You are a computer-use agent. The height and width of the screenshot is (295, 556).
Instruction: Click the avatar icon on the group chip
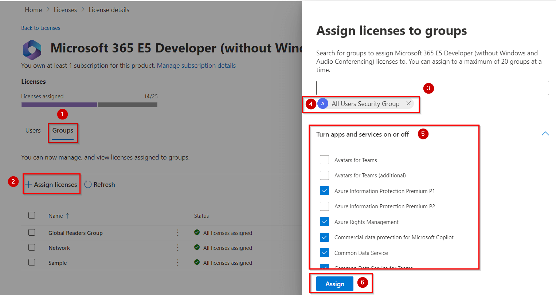tap(323, 103)
